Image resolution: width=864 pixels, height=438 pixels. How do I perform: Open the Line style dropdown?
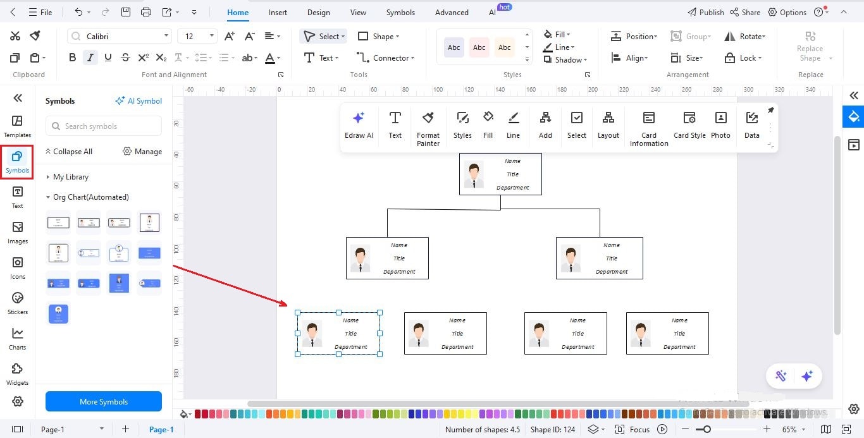pyautogui.click(x=560, y=47)
